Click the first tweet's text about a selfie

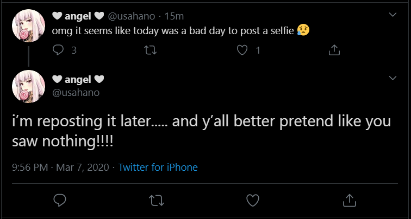tap(174, 30)
